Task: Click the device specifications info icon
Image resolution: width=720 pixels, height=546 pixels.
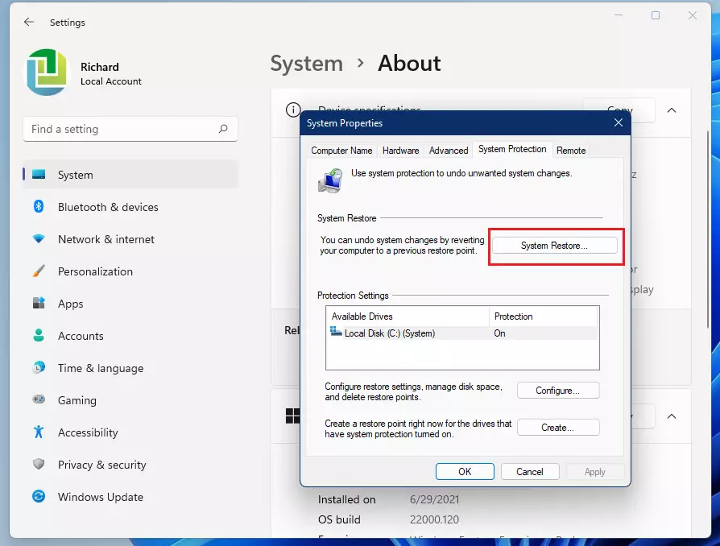Action: (293, 110)
